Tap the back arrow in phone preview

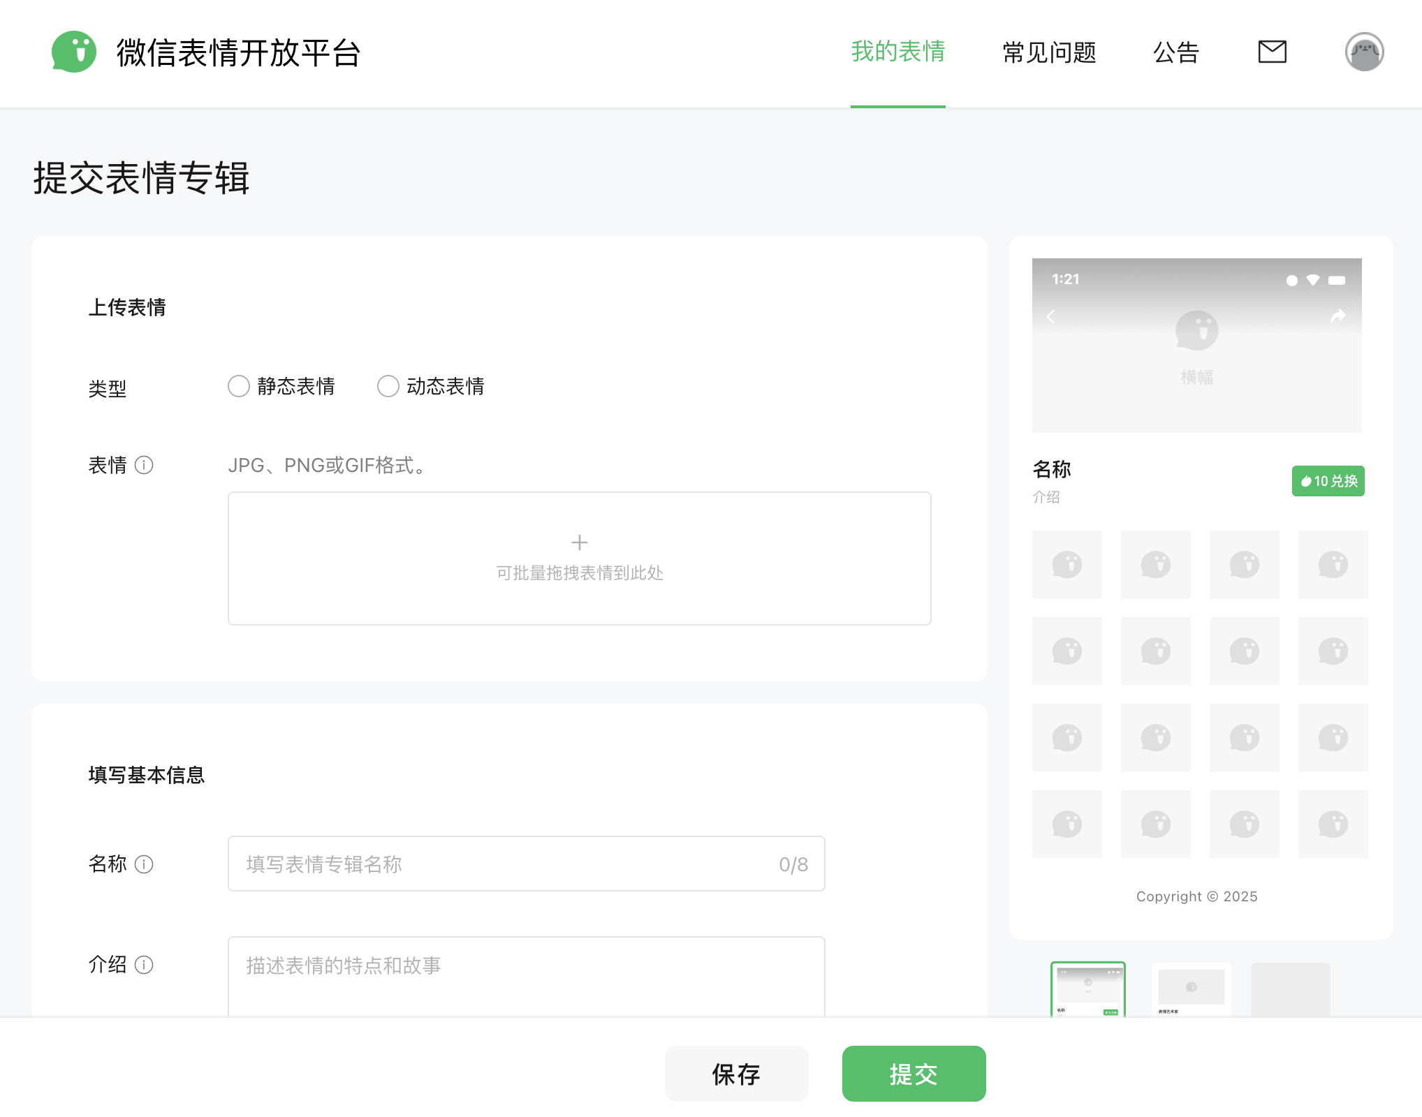point(1050,316)
